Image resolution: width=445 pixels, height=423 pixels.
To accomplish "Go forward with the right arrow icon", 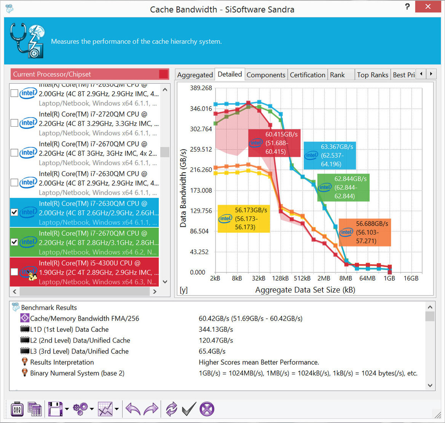I will tap(151, 409).
